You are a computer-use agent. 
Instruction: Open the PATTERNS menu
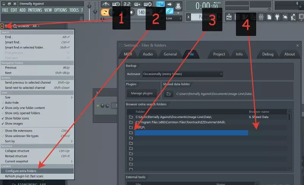35,10
